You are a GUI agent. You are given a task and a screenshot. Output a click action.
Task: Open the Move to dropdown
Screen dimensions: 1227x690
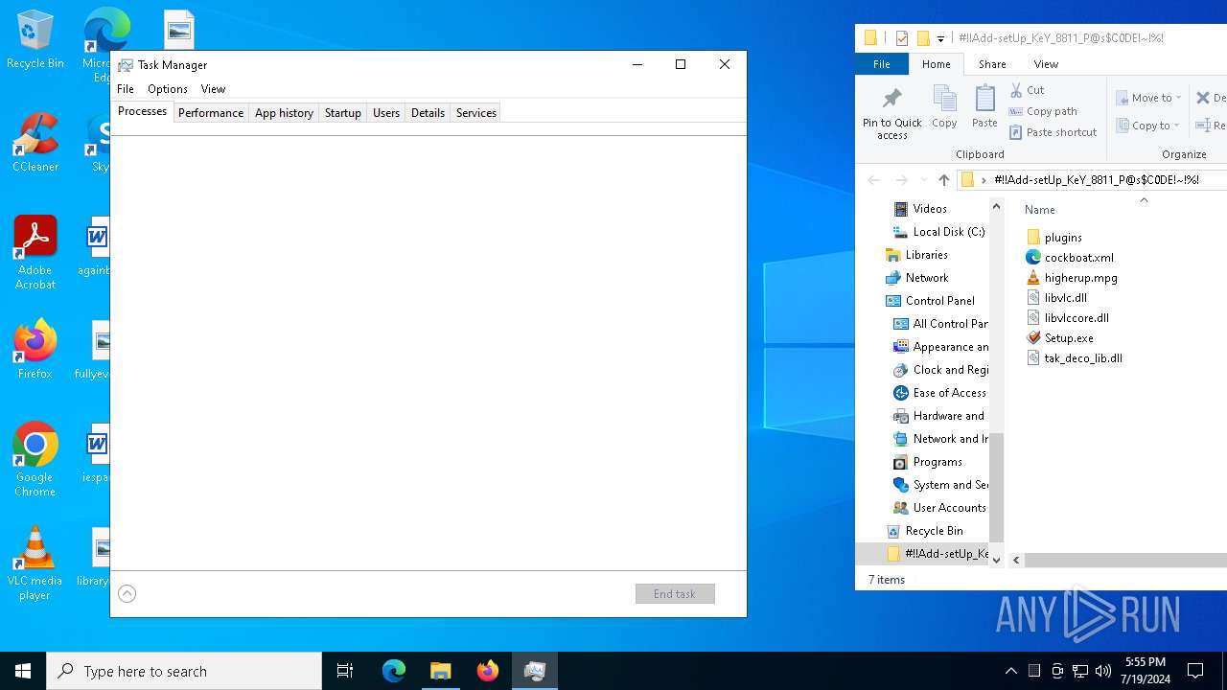(x=1148, y=98)
